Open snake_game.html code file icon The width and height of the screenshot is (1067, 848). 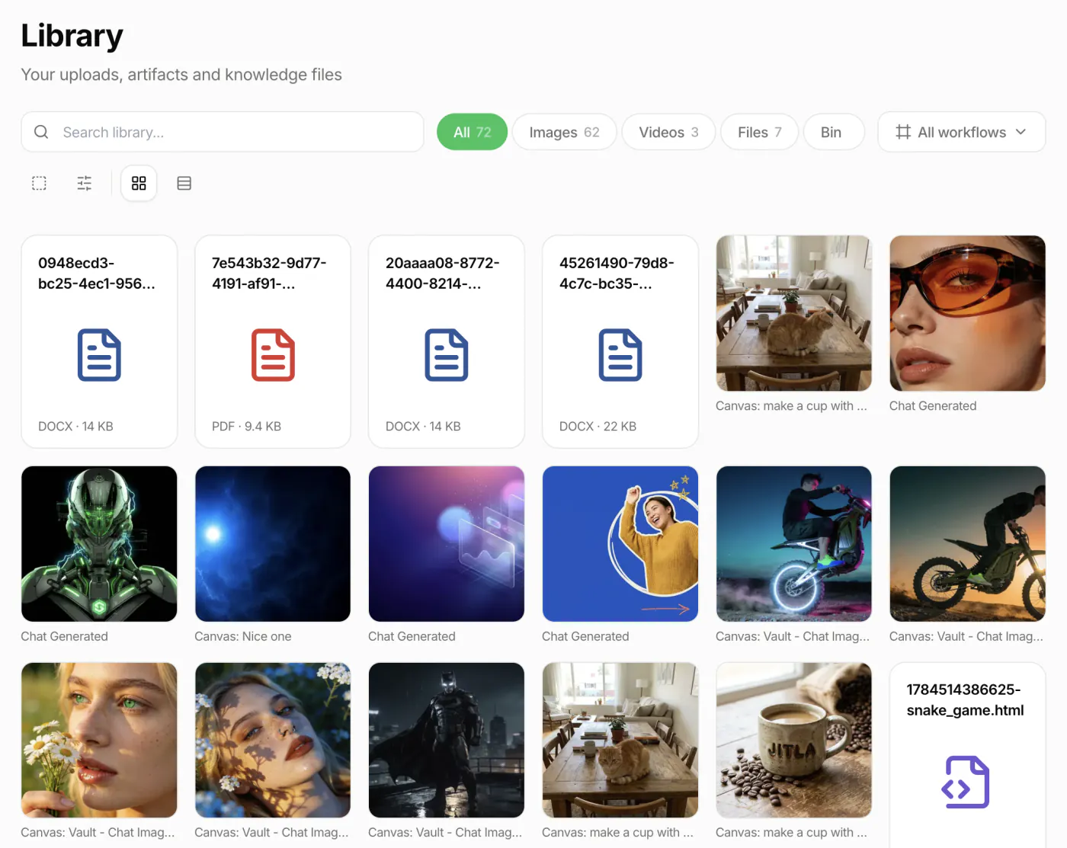[967, 782]
